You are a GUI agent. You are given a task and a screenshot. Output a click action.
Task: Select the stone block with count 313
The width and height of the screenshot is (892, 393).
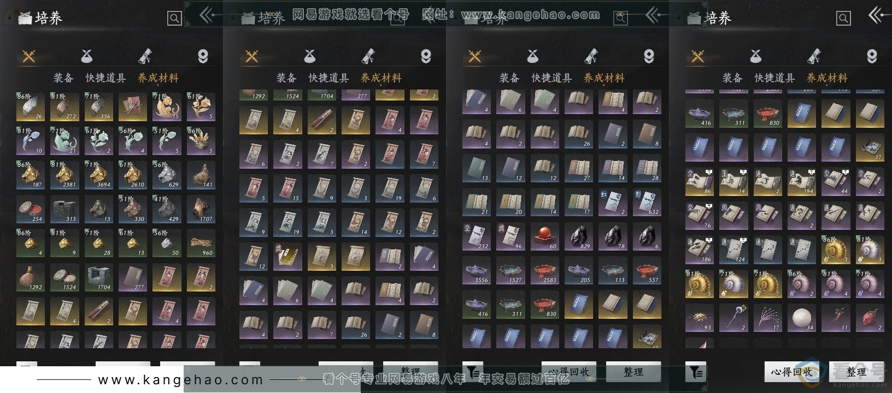[64, 209]
